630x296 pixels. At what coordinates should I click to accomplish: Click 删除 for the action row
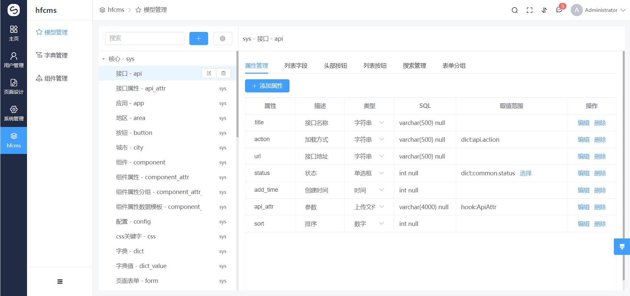pos(600,139)
